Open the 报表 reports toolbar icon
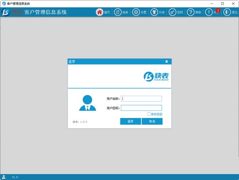The image size is (239, 180). pos(118,12)
